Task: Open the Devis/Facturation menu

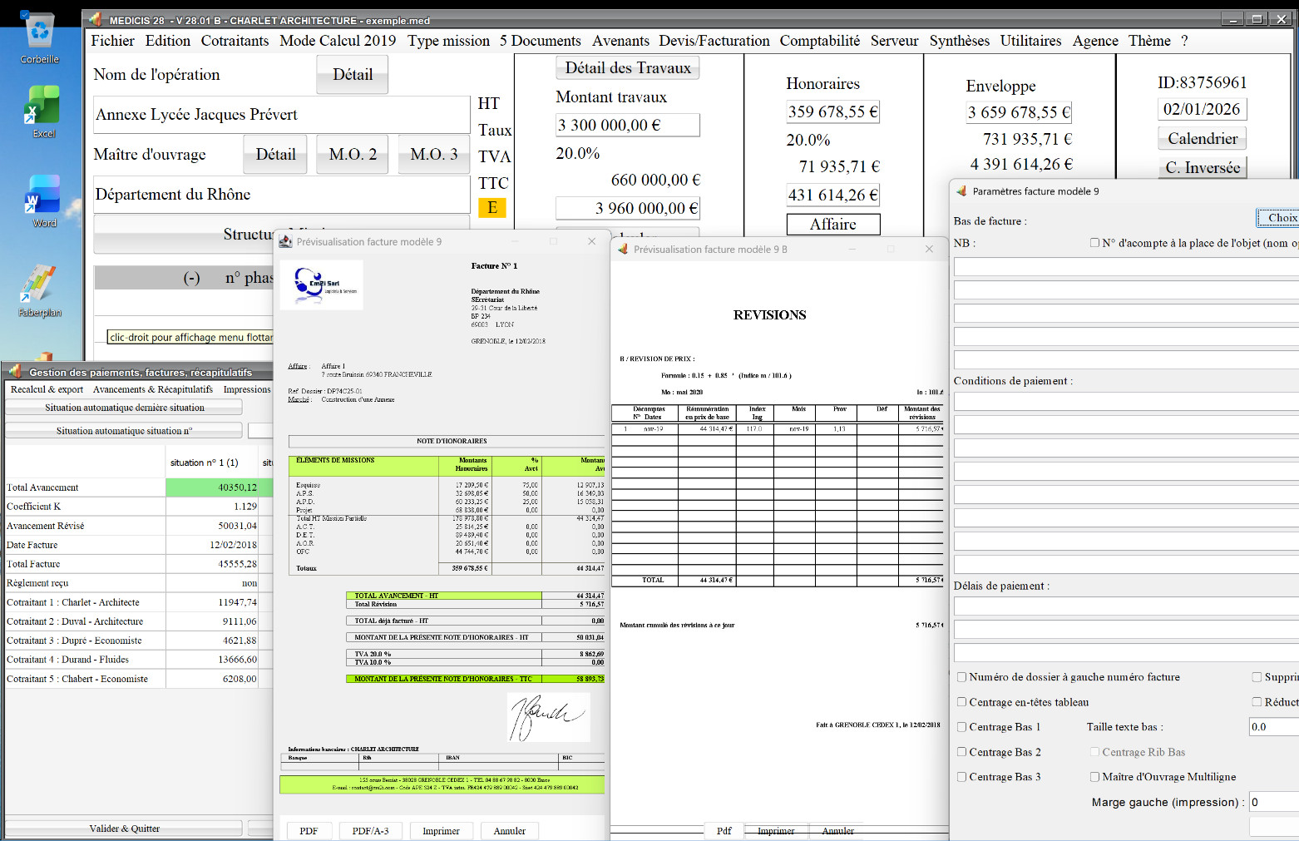Action: tap(714, 41)
